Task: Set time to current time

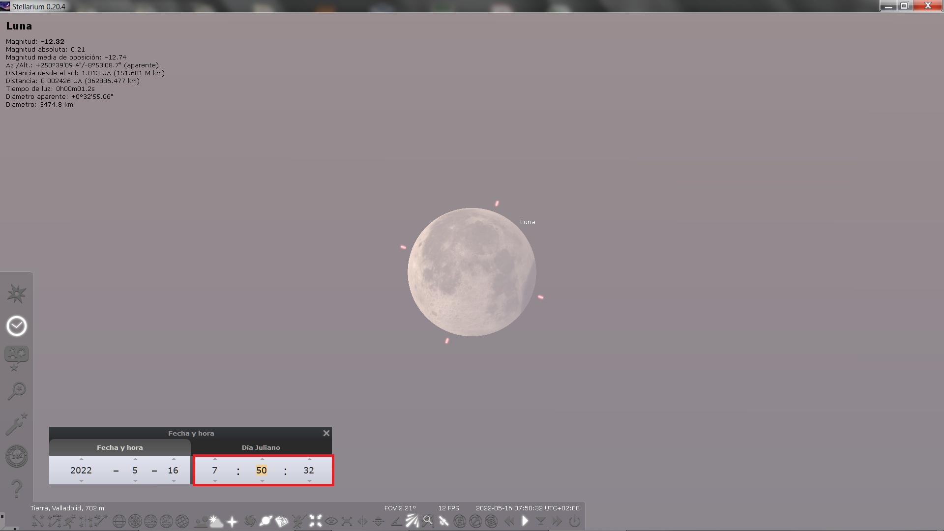Action: point(541,521)
